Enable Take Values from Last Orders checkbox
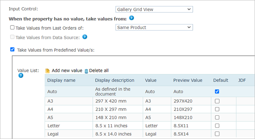The height and width of the screenshot is (139, 255). point(12,27)
